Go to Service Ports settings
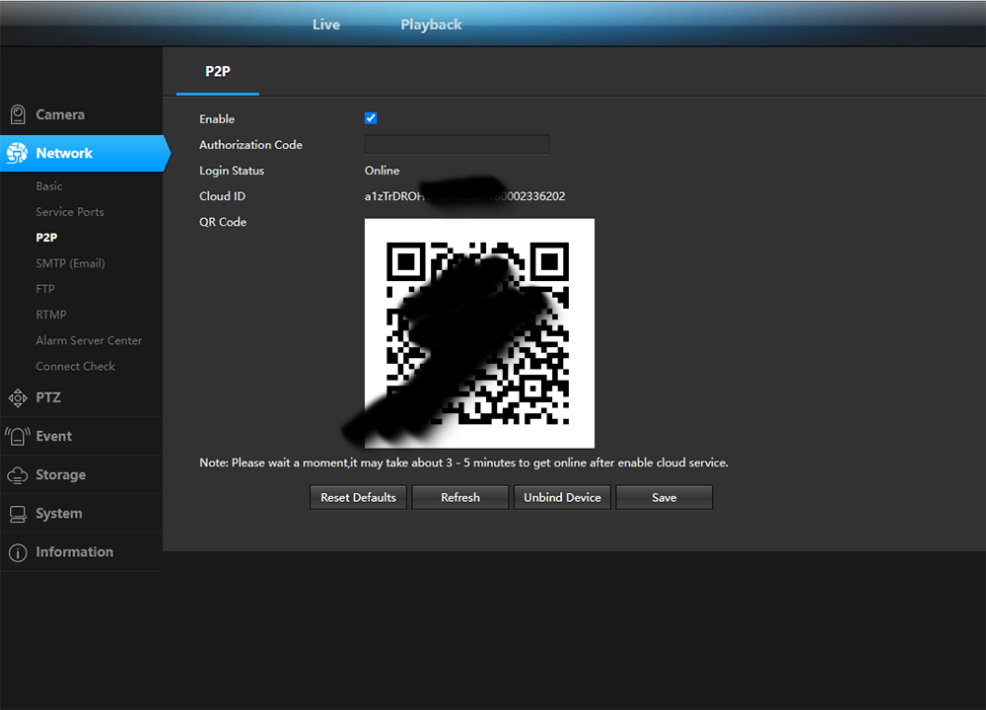 70,212
